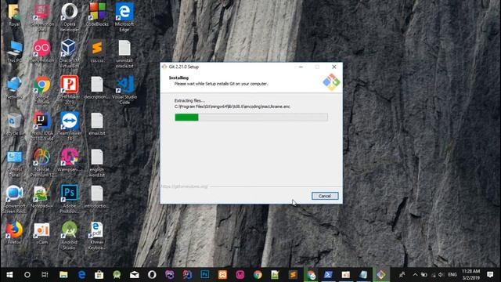Viewport: 501px width, 282px height.
Task: Open the Windows Start menu
Action: pos(9,275)
